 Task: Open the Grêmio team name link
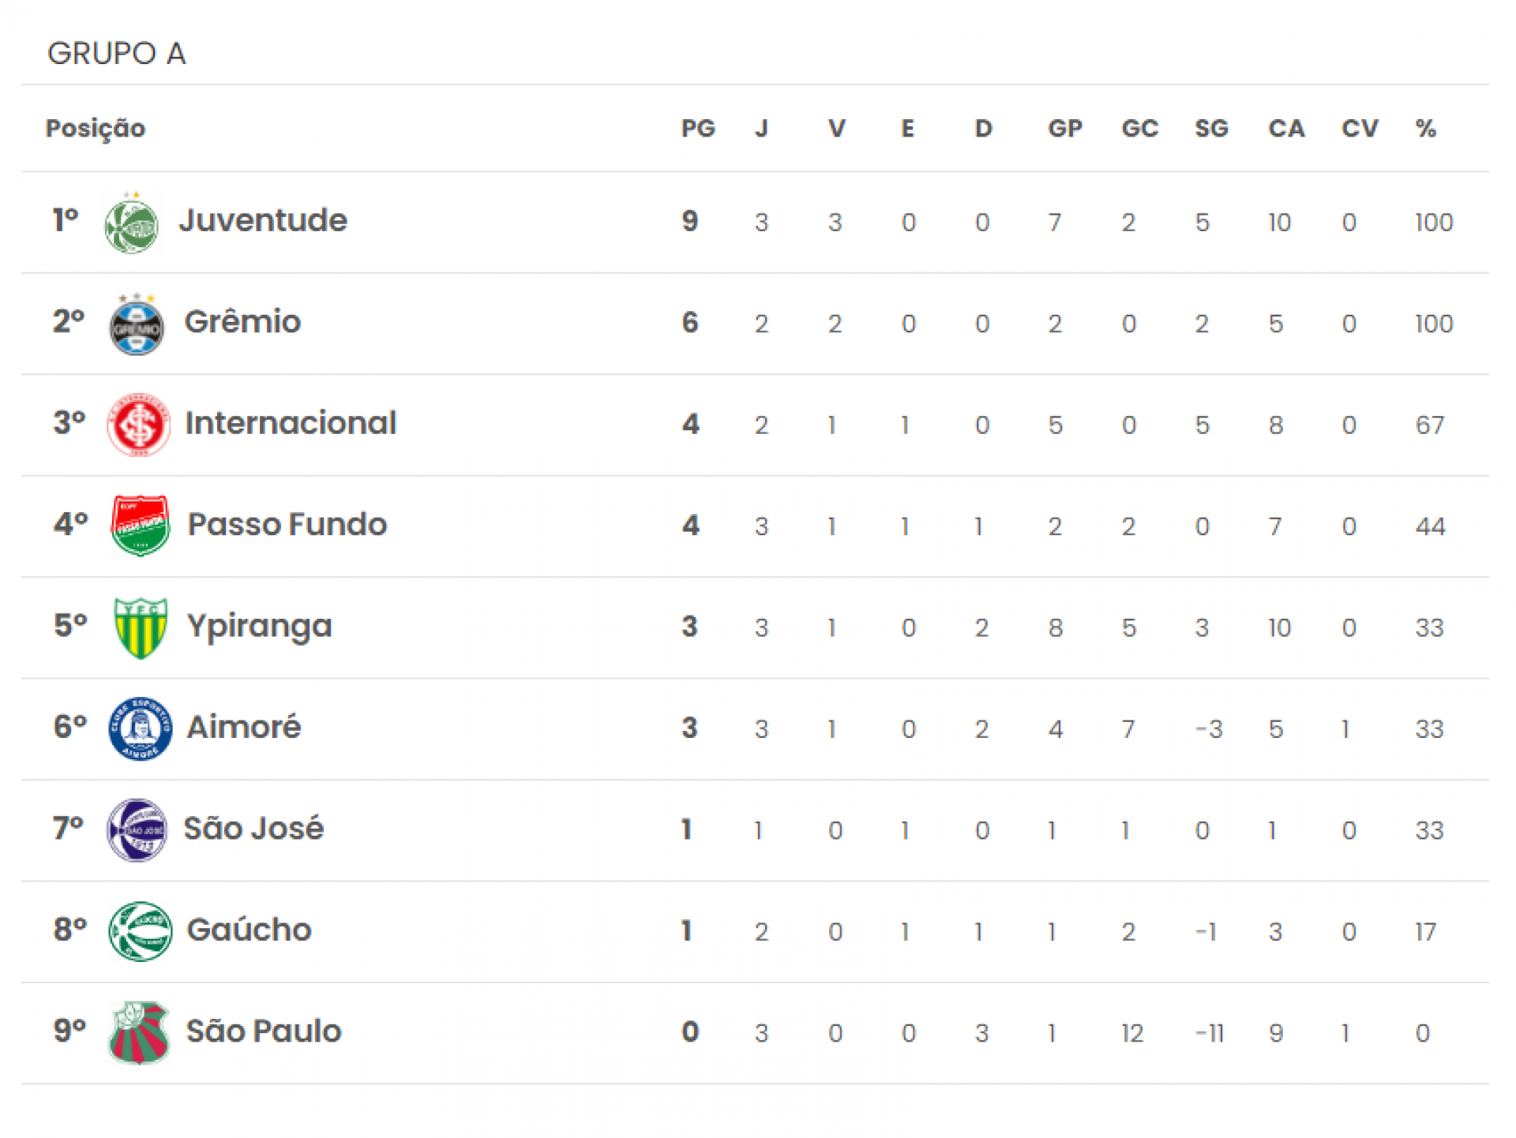pyautogui.click(x=242, y=322)
